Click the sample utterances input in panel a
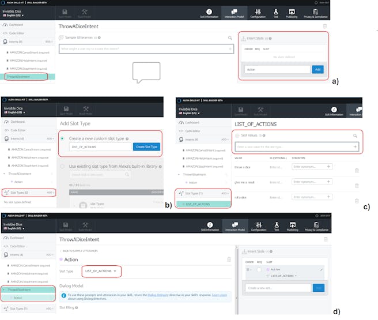This screenshot has height=320, width=378. pos(146,49)
